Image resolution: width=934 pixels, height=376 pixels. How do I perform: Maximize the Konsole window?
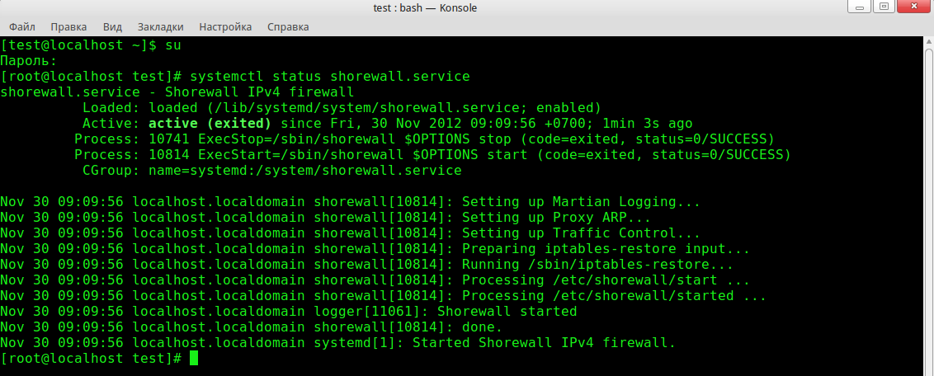[x=884, y=7]
